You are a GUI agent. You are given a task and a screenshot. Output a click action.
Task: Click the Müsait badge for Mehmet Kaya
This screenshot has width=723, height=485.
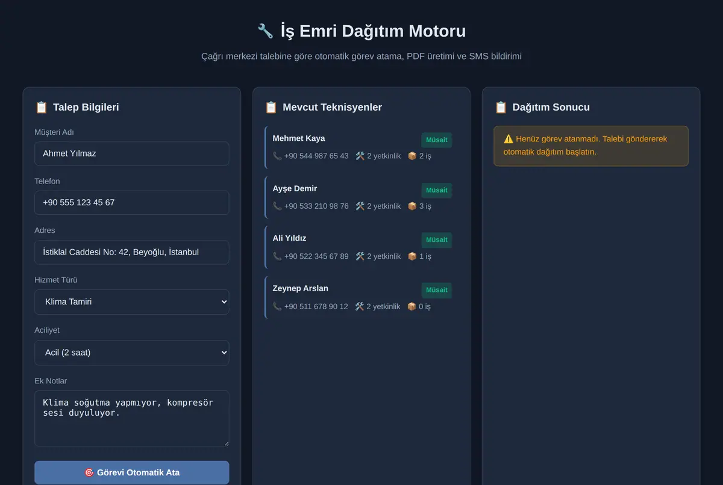(x=437, y=140)
